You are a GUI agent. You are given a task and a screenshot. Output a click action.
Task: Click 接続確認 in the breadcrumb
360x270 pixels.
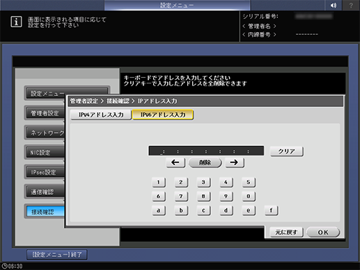[x=118, y=101]
